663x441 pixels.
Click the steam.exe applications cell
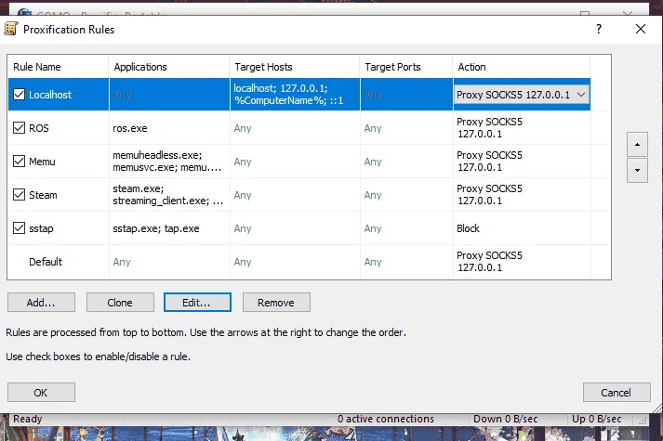pyautogui.click(x=169, y=195)
